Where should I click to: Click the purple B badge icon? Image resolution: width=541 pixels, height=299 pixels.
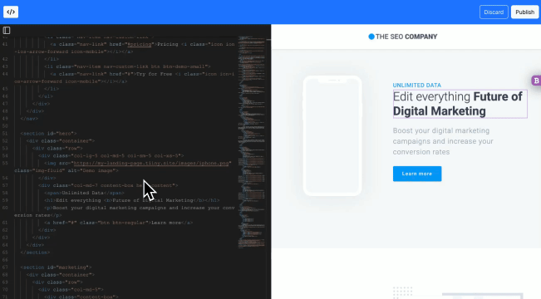[x=536, y=81]
